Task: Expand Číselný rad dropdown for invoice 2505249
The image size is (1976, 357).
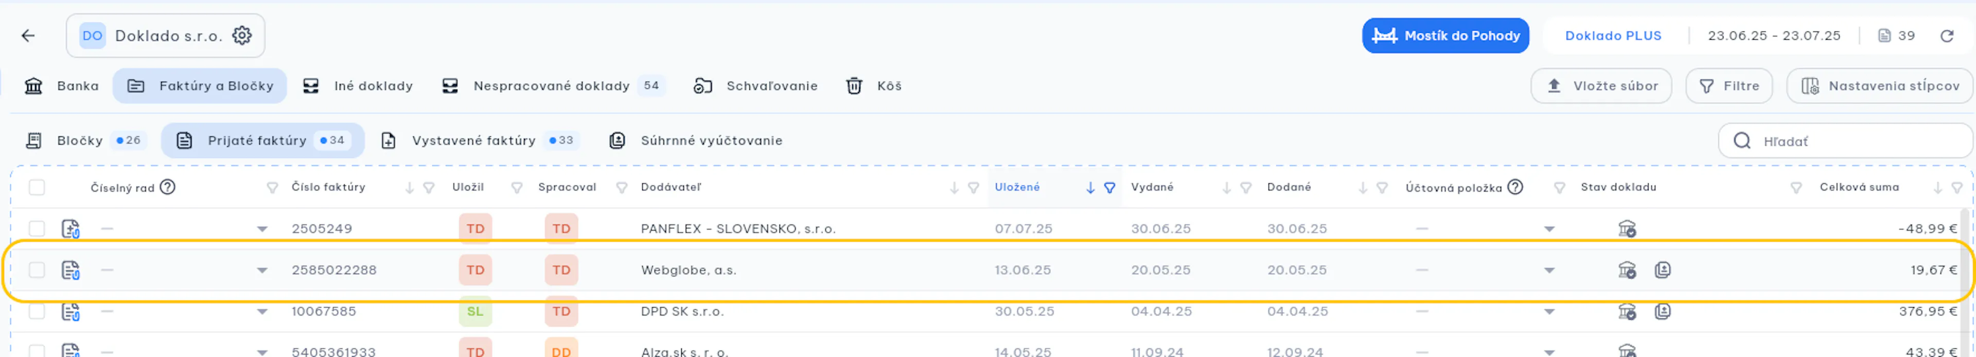Action: [261, 229]
